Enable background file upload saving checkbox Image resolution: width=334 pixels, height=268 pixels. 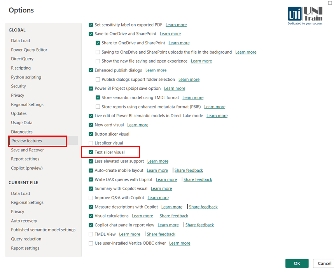pyautogui.click(x=98, y=52)
